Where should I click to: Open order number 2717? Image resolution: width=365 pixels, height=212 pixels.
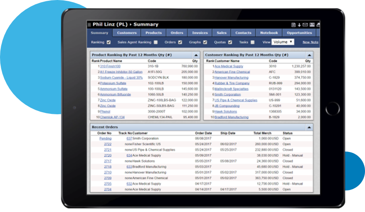pyautogui.click(x=108, y=161)
